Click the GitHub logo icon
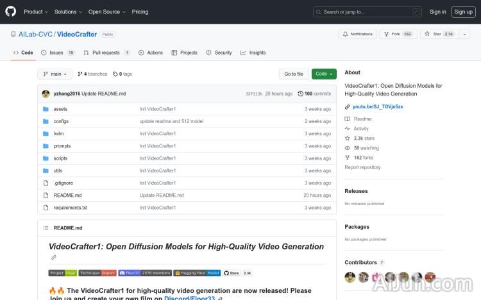This screenshot has height=300, width=481. click(x=12, y=12)
